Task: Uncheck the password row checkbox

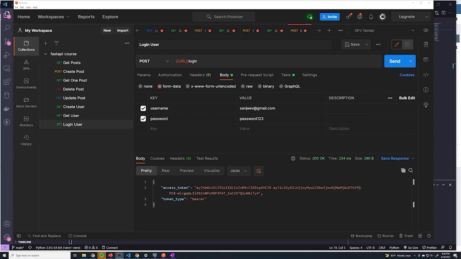Action: click(143, 119)
